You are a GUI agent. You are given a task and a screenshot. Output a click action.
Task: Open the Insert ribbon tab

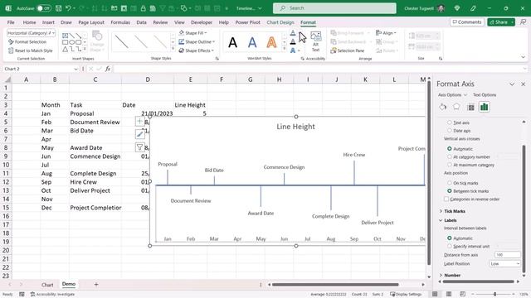48,22
